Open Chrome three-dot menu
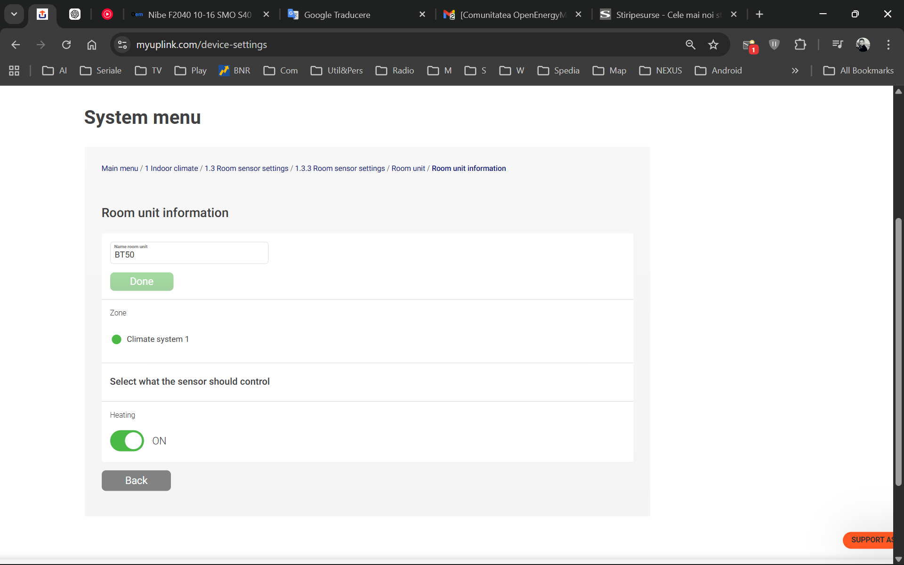 click(888, 45)
